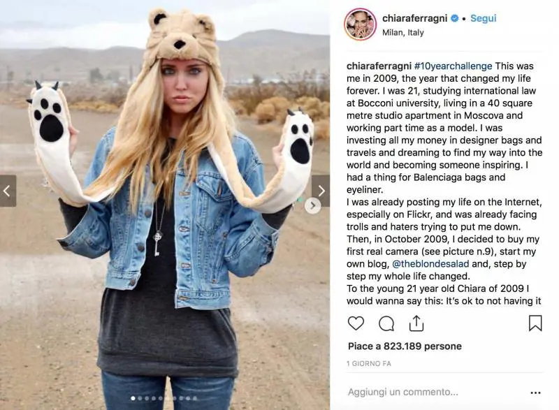Follow the account via Segui

[483, 18]
